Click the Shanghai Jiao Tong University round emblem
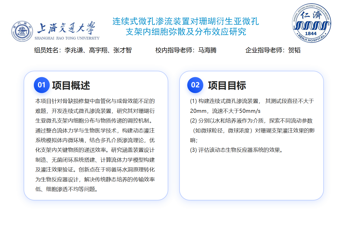This screenshot has height=231, width=346. 22,32
